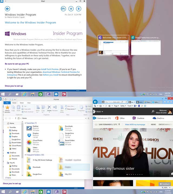Open Outlook.com (17) on MSN
The height and width of the screenshot is (194, 173).
tap(102, 118)
